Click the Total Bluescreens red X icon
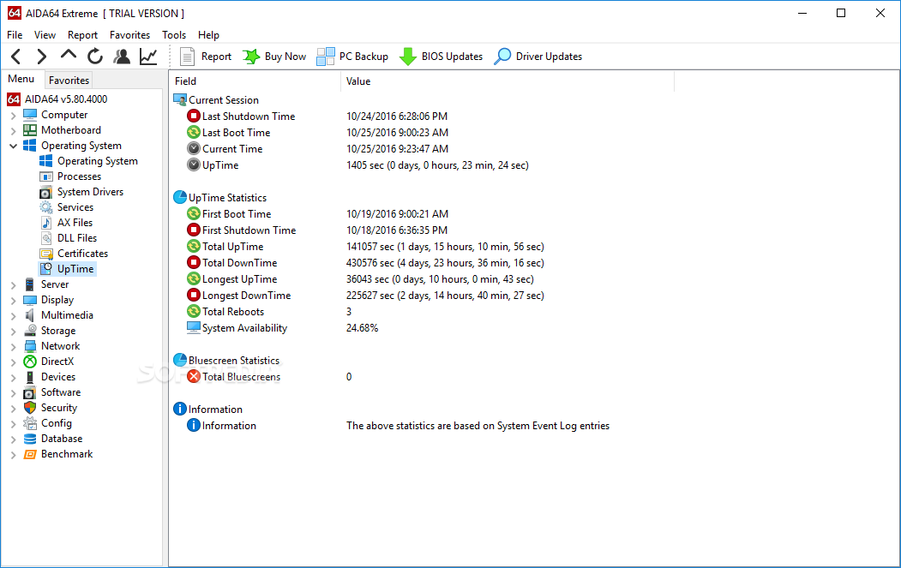 pos(194,377)
